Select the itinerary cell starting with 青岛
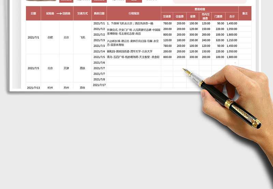This screenshot has width=273, height=189. [134, 57]
